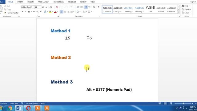Open the Select dropdown
Image resolution: width=197 pixels, height=111 pixels.
point(186,13)
